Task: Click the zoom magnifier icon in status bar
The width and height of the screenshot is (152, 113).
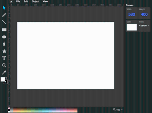Action: 114,110
